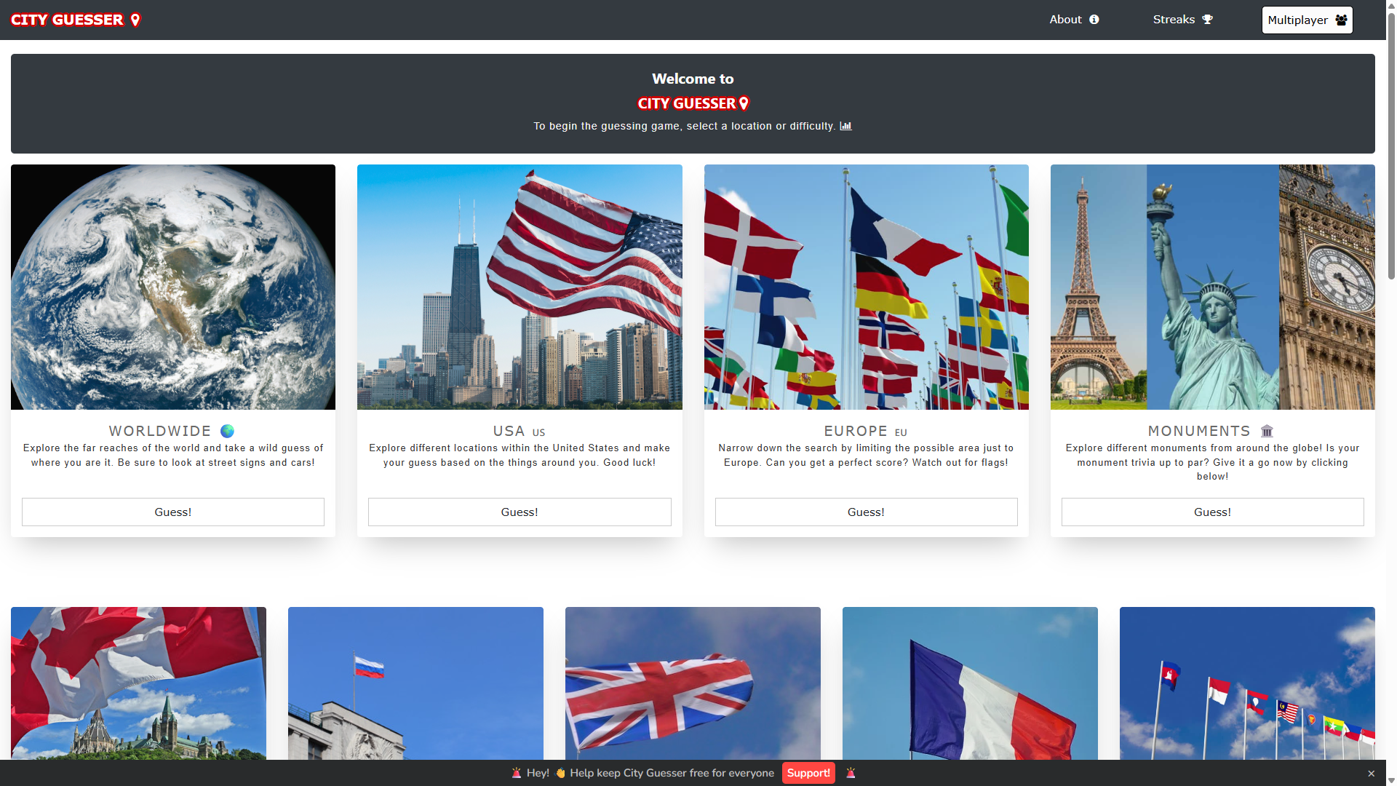1397x786 pixels.
Task: Select the Union Jack flag thumbnail
Action: click(x=693, y=683)
